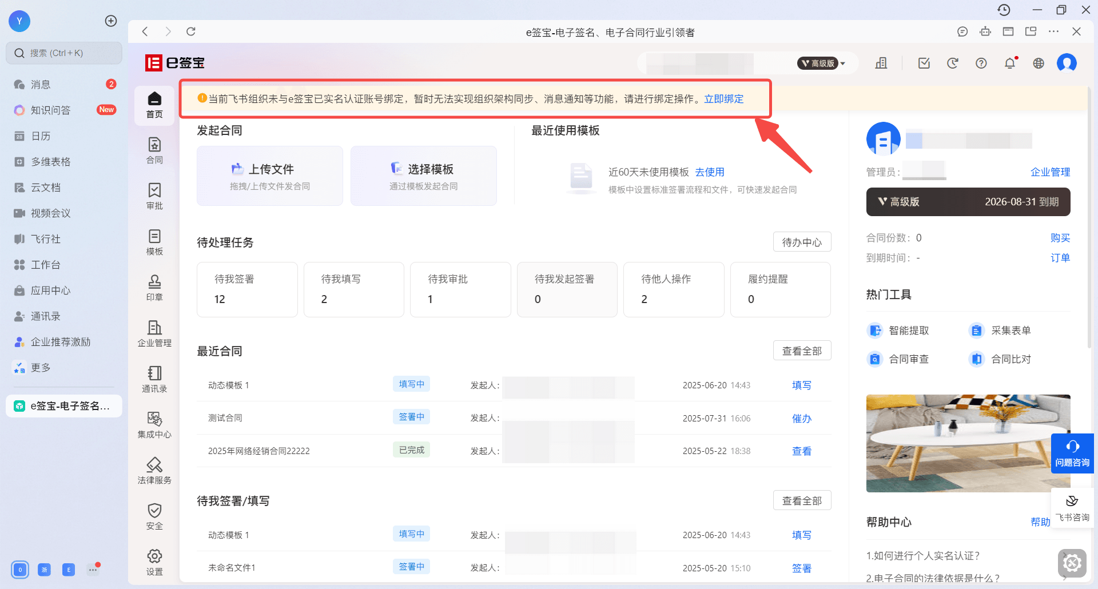Viewport: 1098px width, 589px height.
Task: Click 查看全部 for 待我签署/填写
Action: coord(802,500)
